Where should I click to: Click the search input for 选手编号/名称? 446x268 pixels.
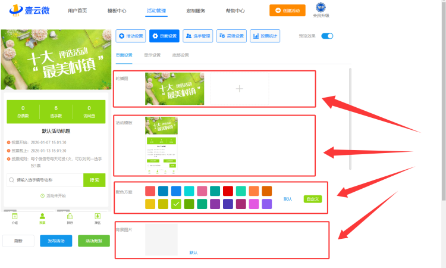46,180
